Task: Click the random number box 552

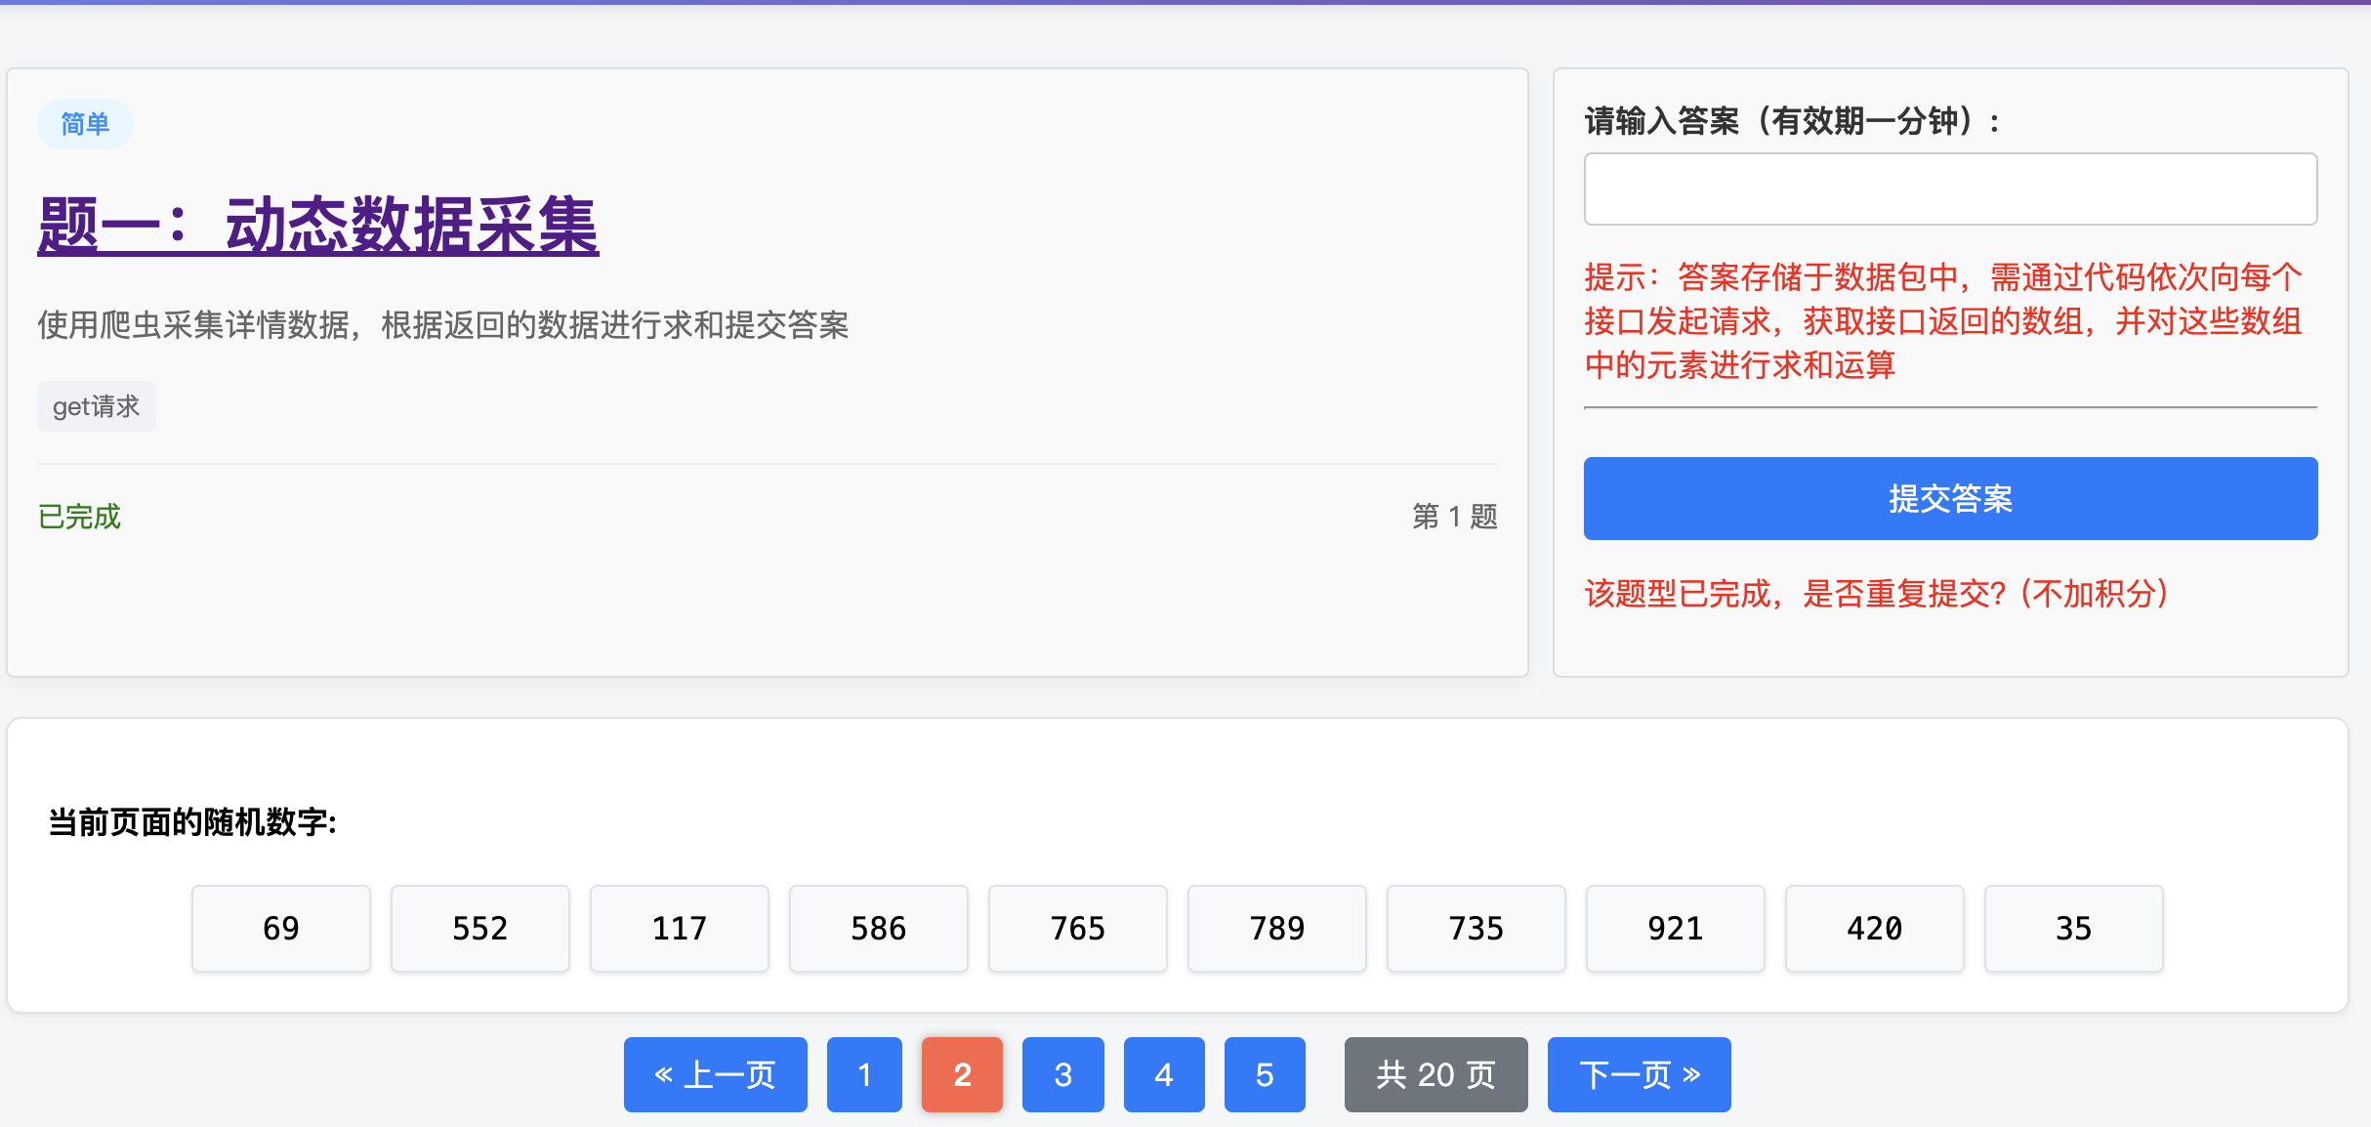Action: tap(479, 928)
